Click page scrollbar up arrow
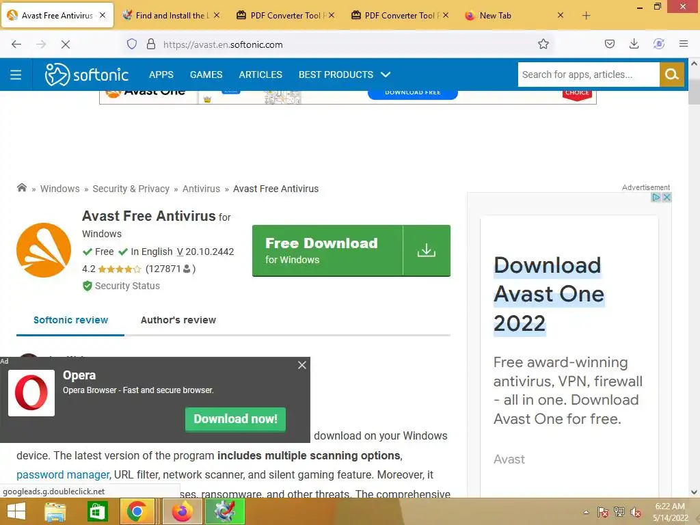Screen dimensions: 700x525 pyautogui.click(x=695, y=64)
